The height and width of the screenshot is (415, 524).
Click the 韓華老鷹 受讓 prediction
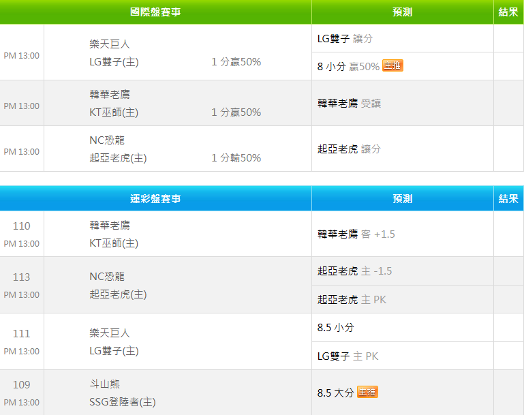coord(349,104)
